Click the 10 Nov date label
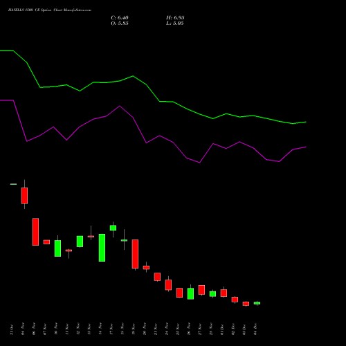Image resolution: width=346 pixels, height=346 pixels. tap(56, 329)
